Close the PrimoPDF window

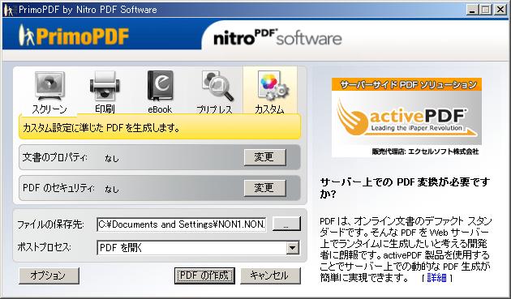500,10
